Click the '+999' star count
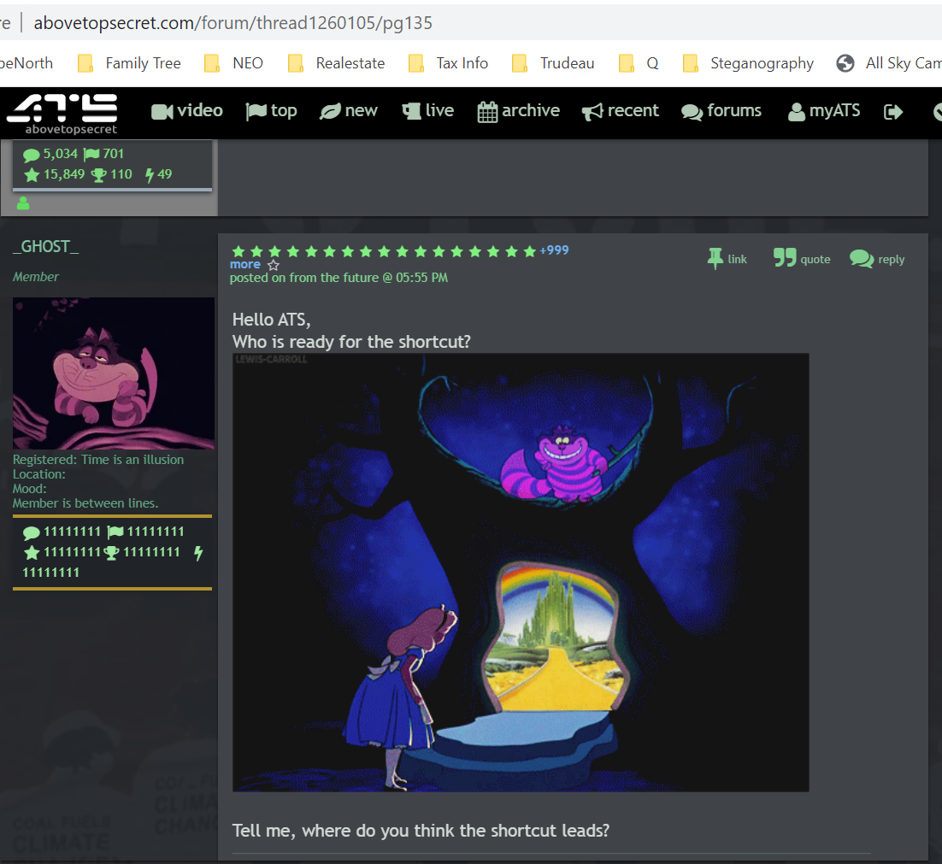The height and width of the screenshot is (864, 942). tap(554, 250)
